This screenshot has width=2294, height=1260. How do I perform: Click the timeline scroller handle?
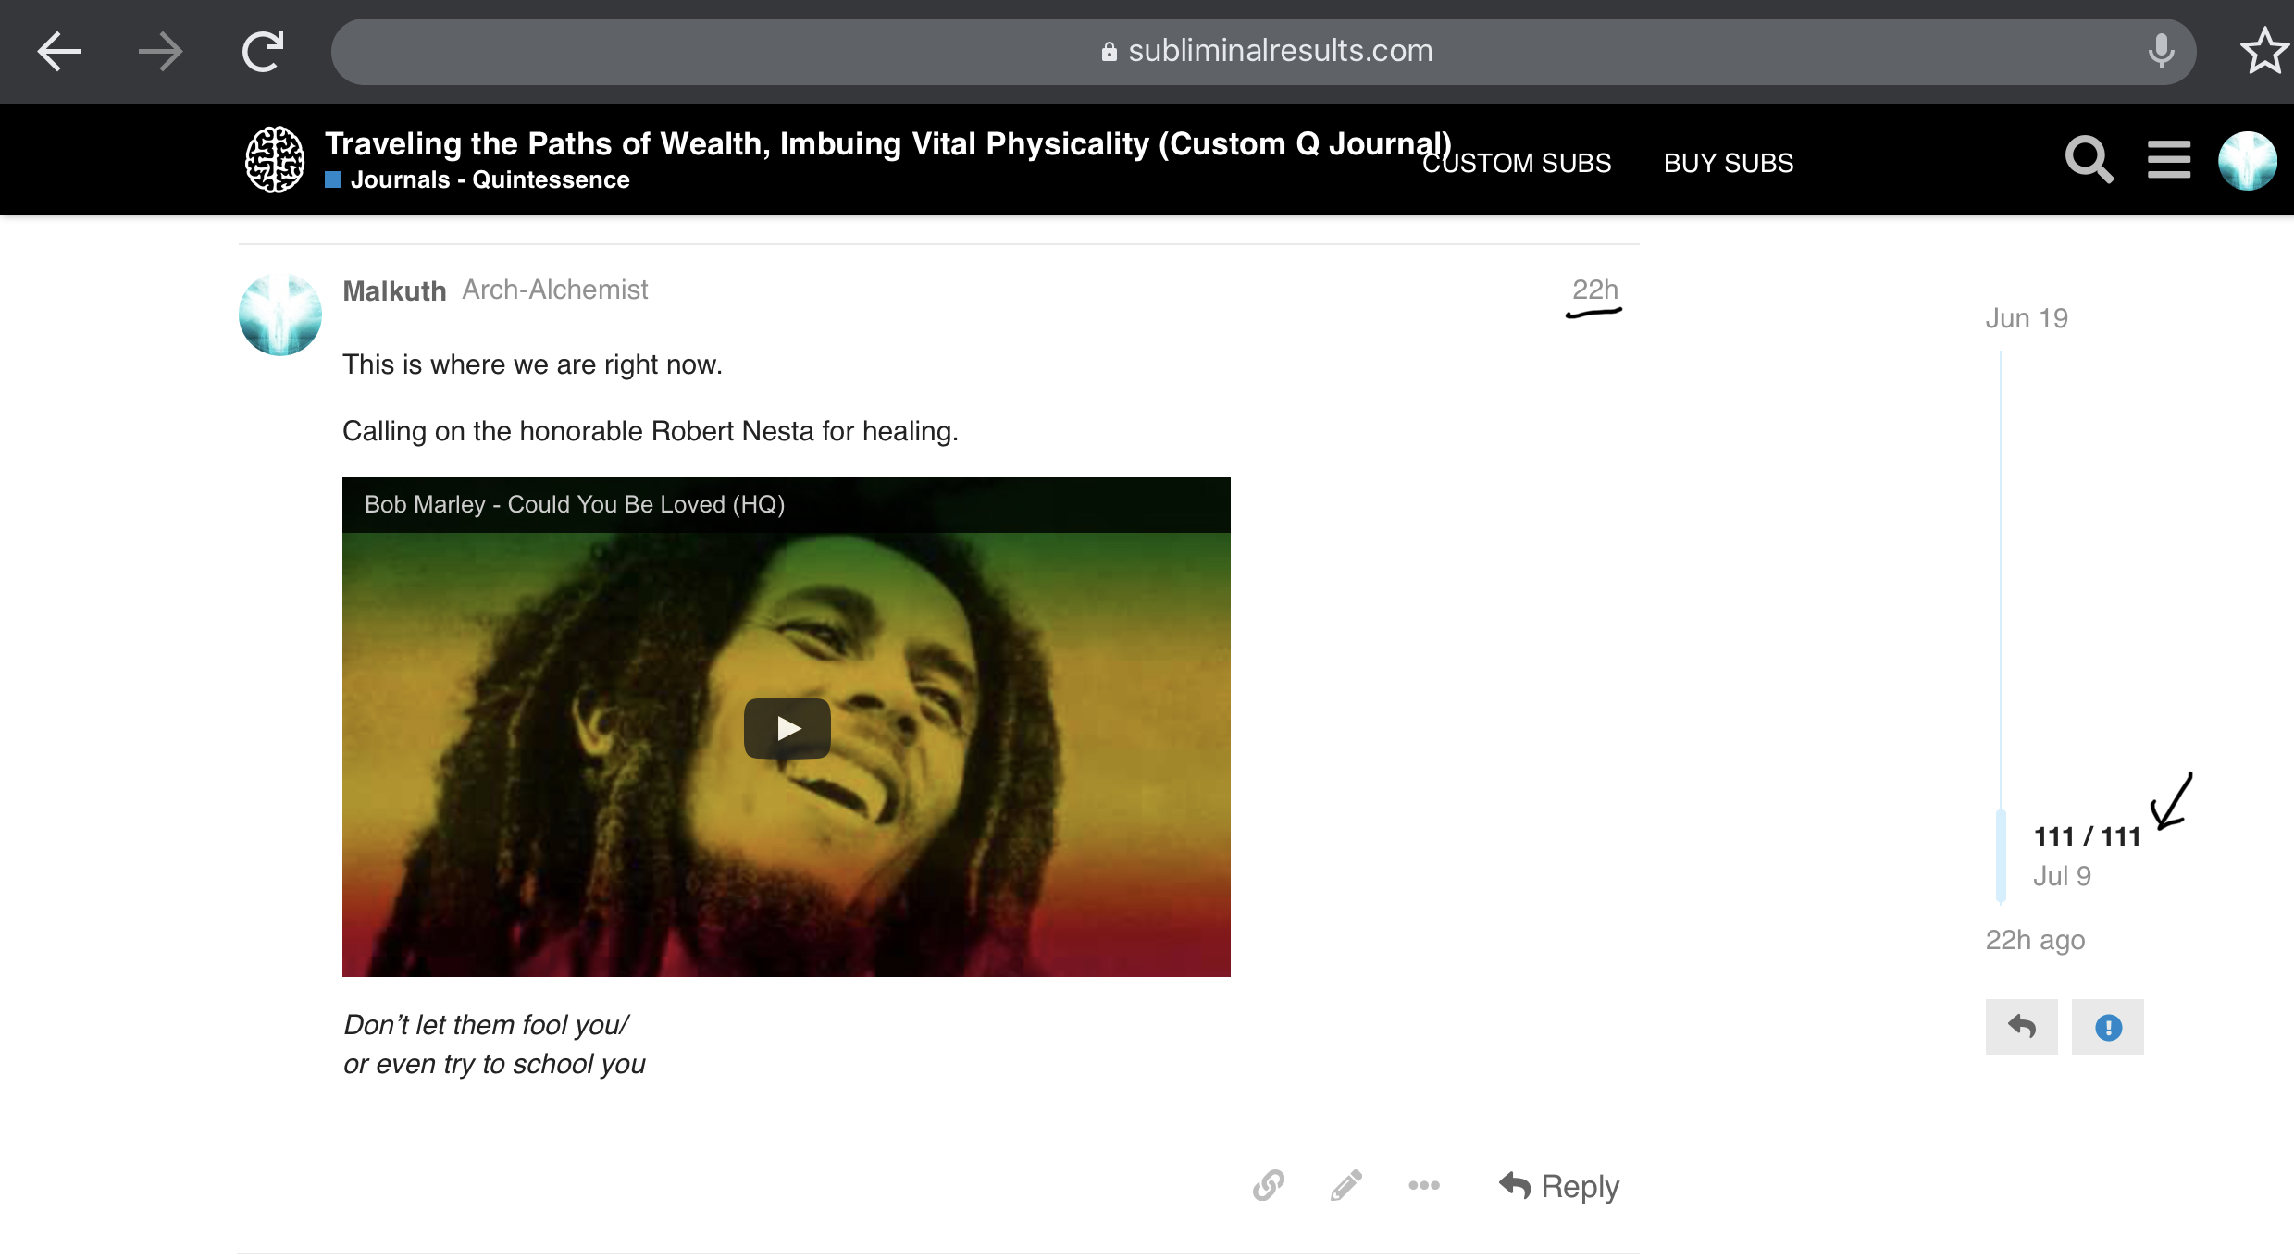click(x=2001, y=856)
